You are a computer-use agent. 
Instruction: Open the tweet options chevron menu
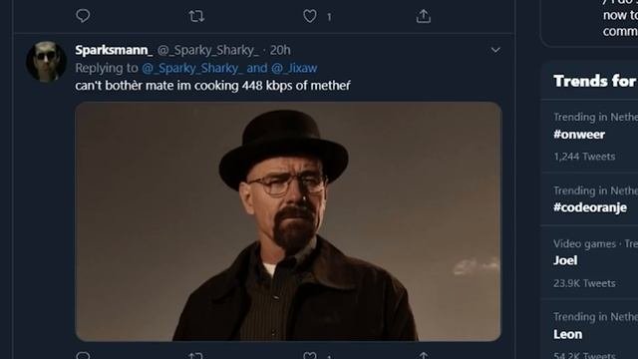click(495, 50)
